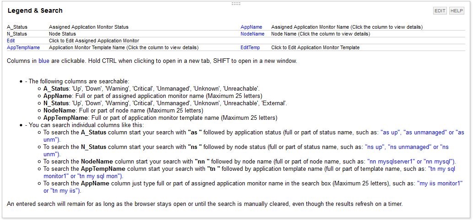The image size is (473, 220).
Task: Click the EDIT button
Action: point(440,11)
